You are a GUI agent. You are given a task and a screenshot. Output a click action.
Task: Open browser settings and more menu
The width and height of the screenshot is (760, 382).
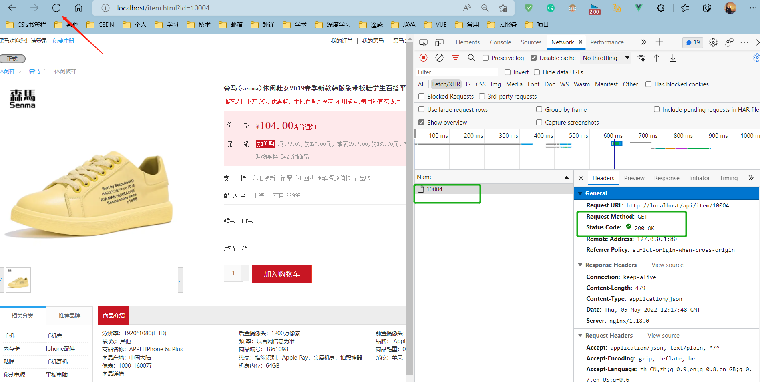click(x=753, y=8)
